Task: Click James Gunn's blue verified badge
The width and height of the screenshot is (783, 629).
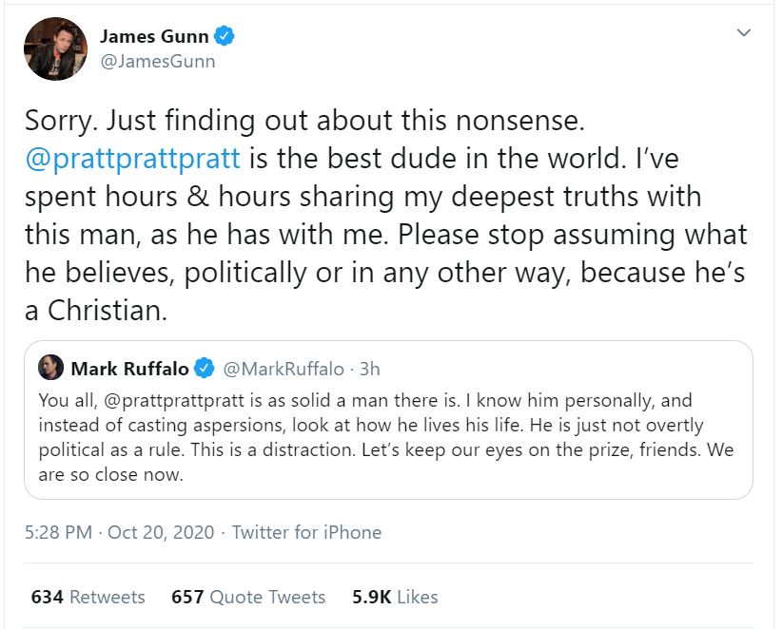Action: (225, 37)
